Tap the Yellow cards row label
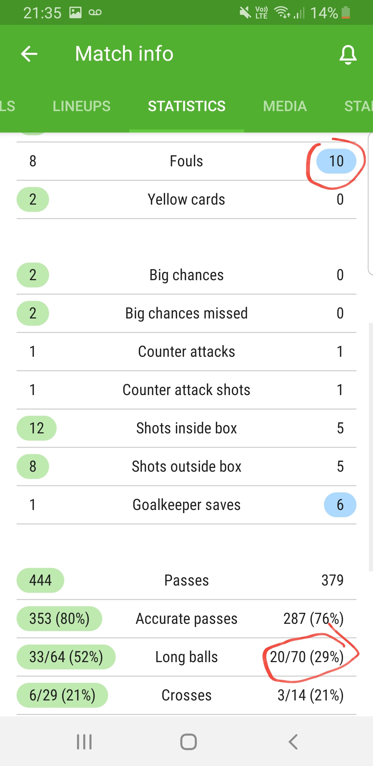Screen dimensions: 373x766 [186, 199]
